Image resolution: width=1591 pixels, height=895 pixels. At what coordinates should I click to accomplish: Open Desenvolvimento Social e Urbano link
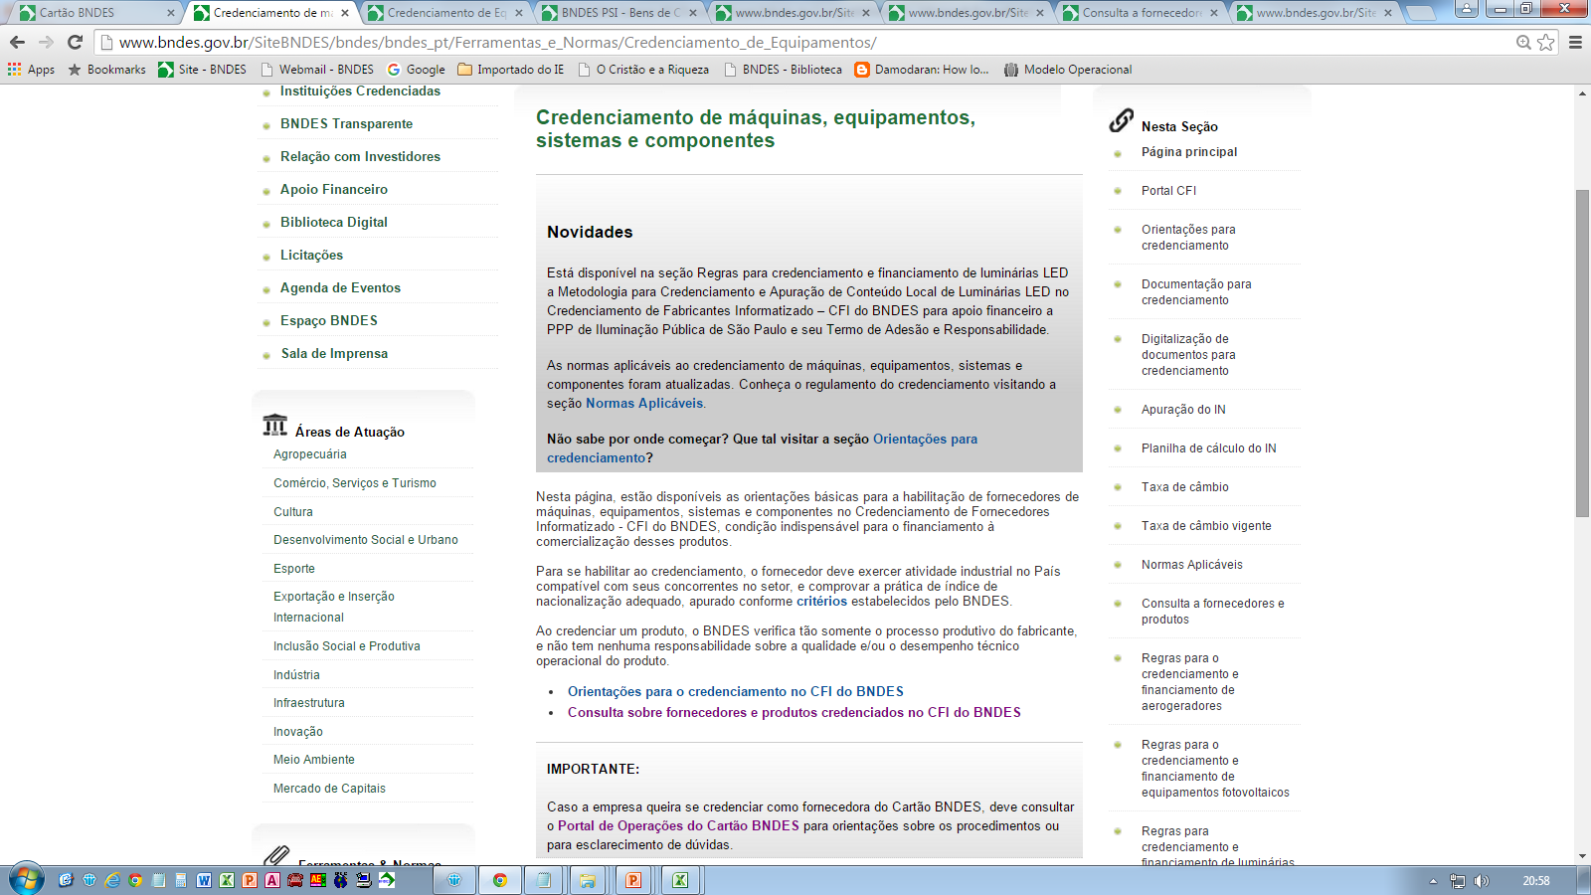(366, 540)
